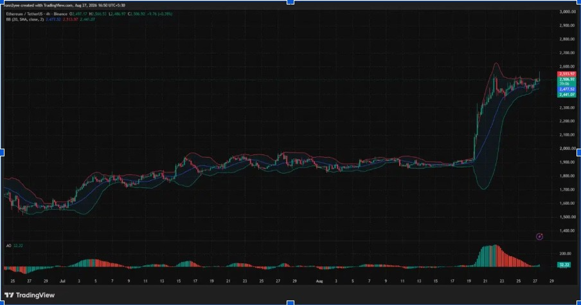Click the purple lightning bolt icon
Image resolution: width=581 pixels, height=305 pixels.
[x=539, y=236]
